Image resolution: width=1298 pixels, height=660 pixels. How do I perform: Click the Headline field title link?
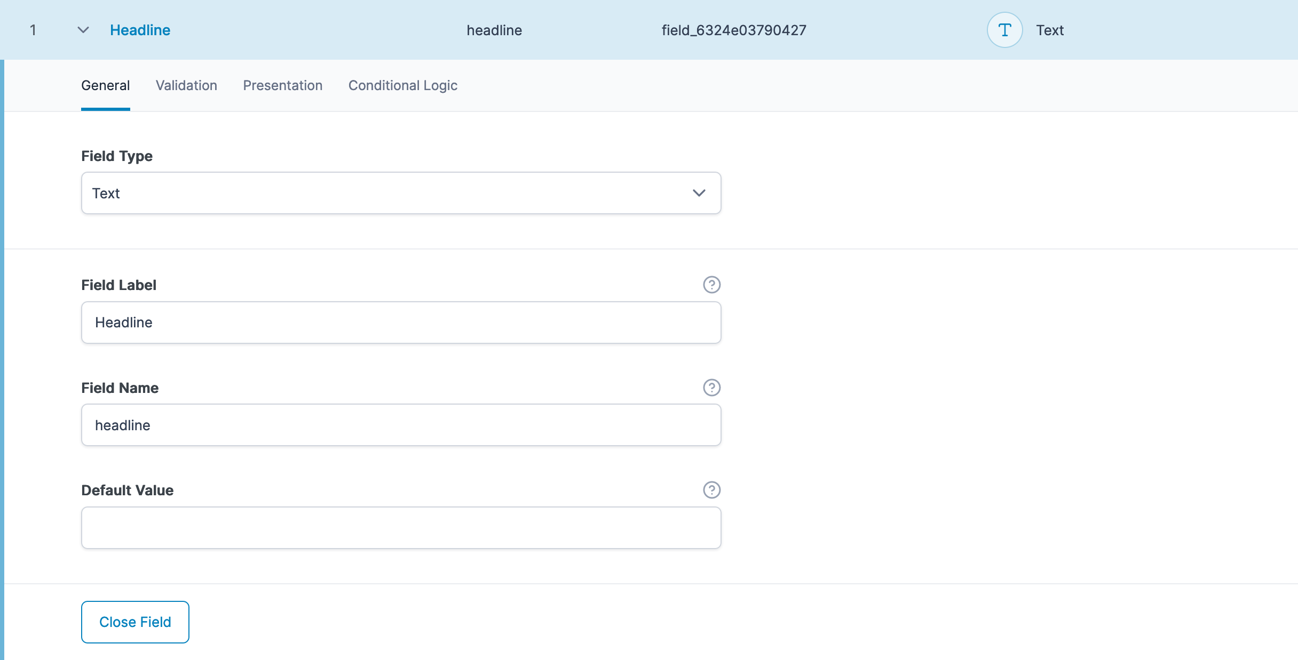pos(140,30)
